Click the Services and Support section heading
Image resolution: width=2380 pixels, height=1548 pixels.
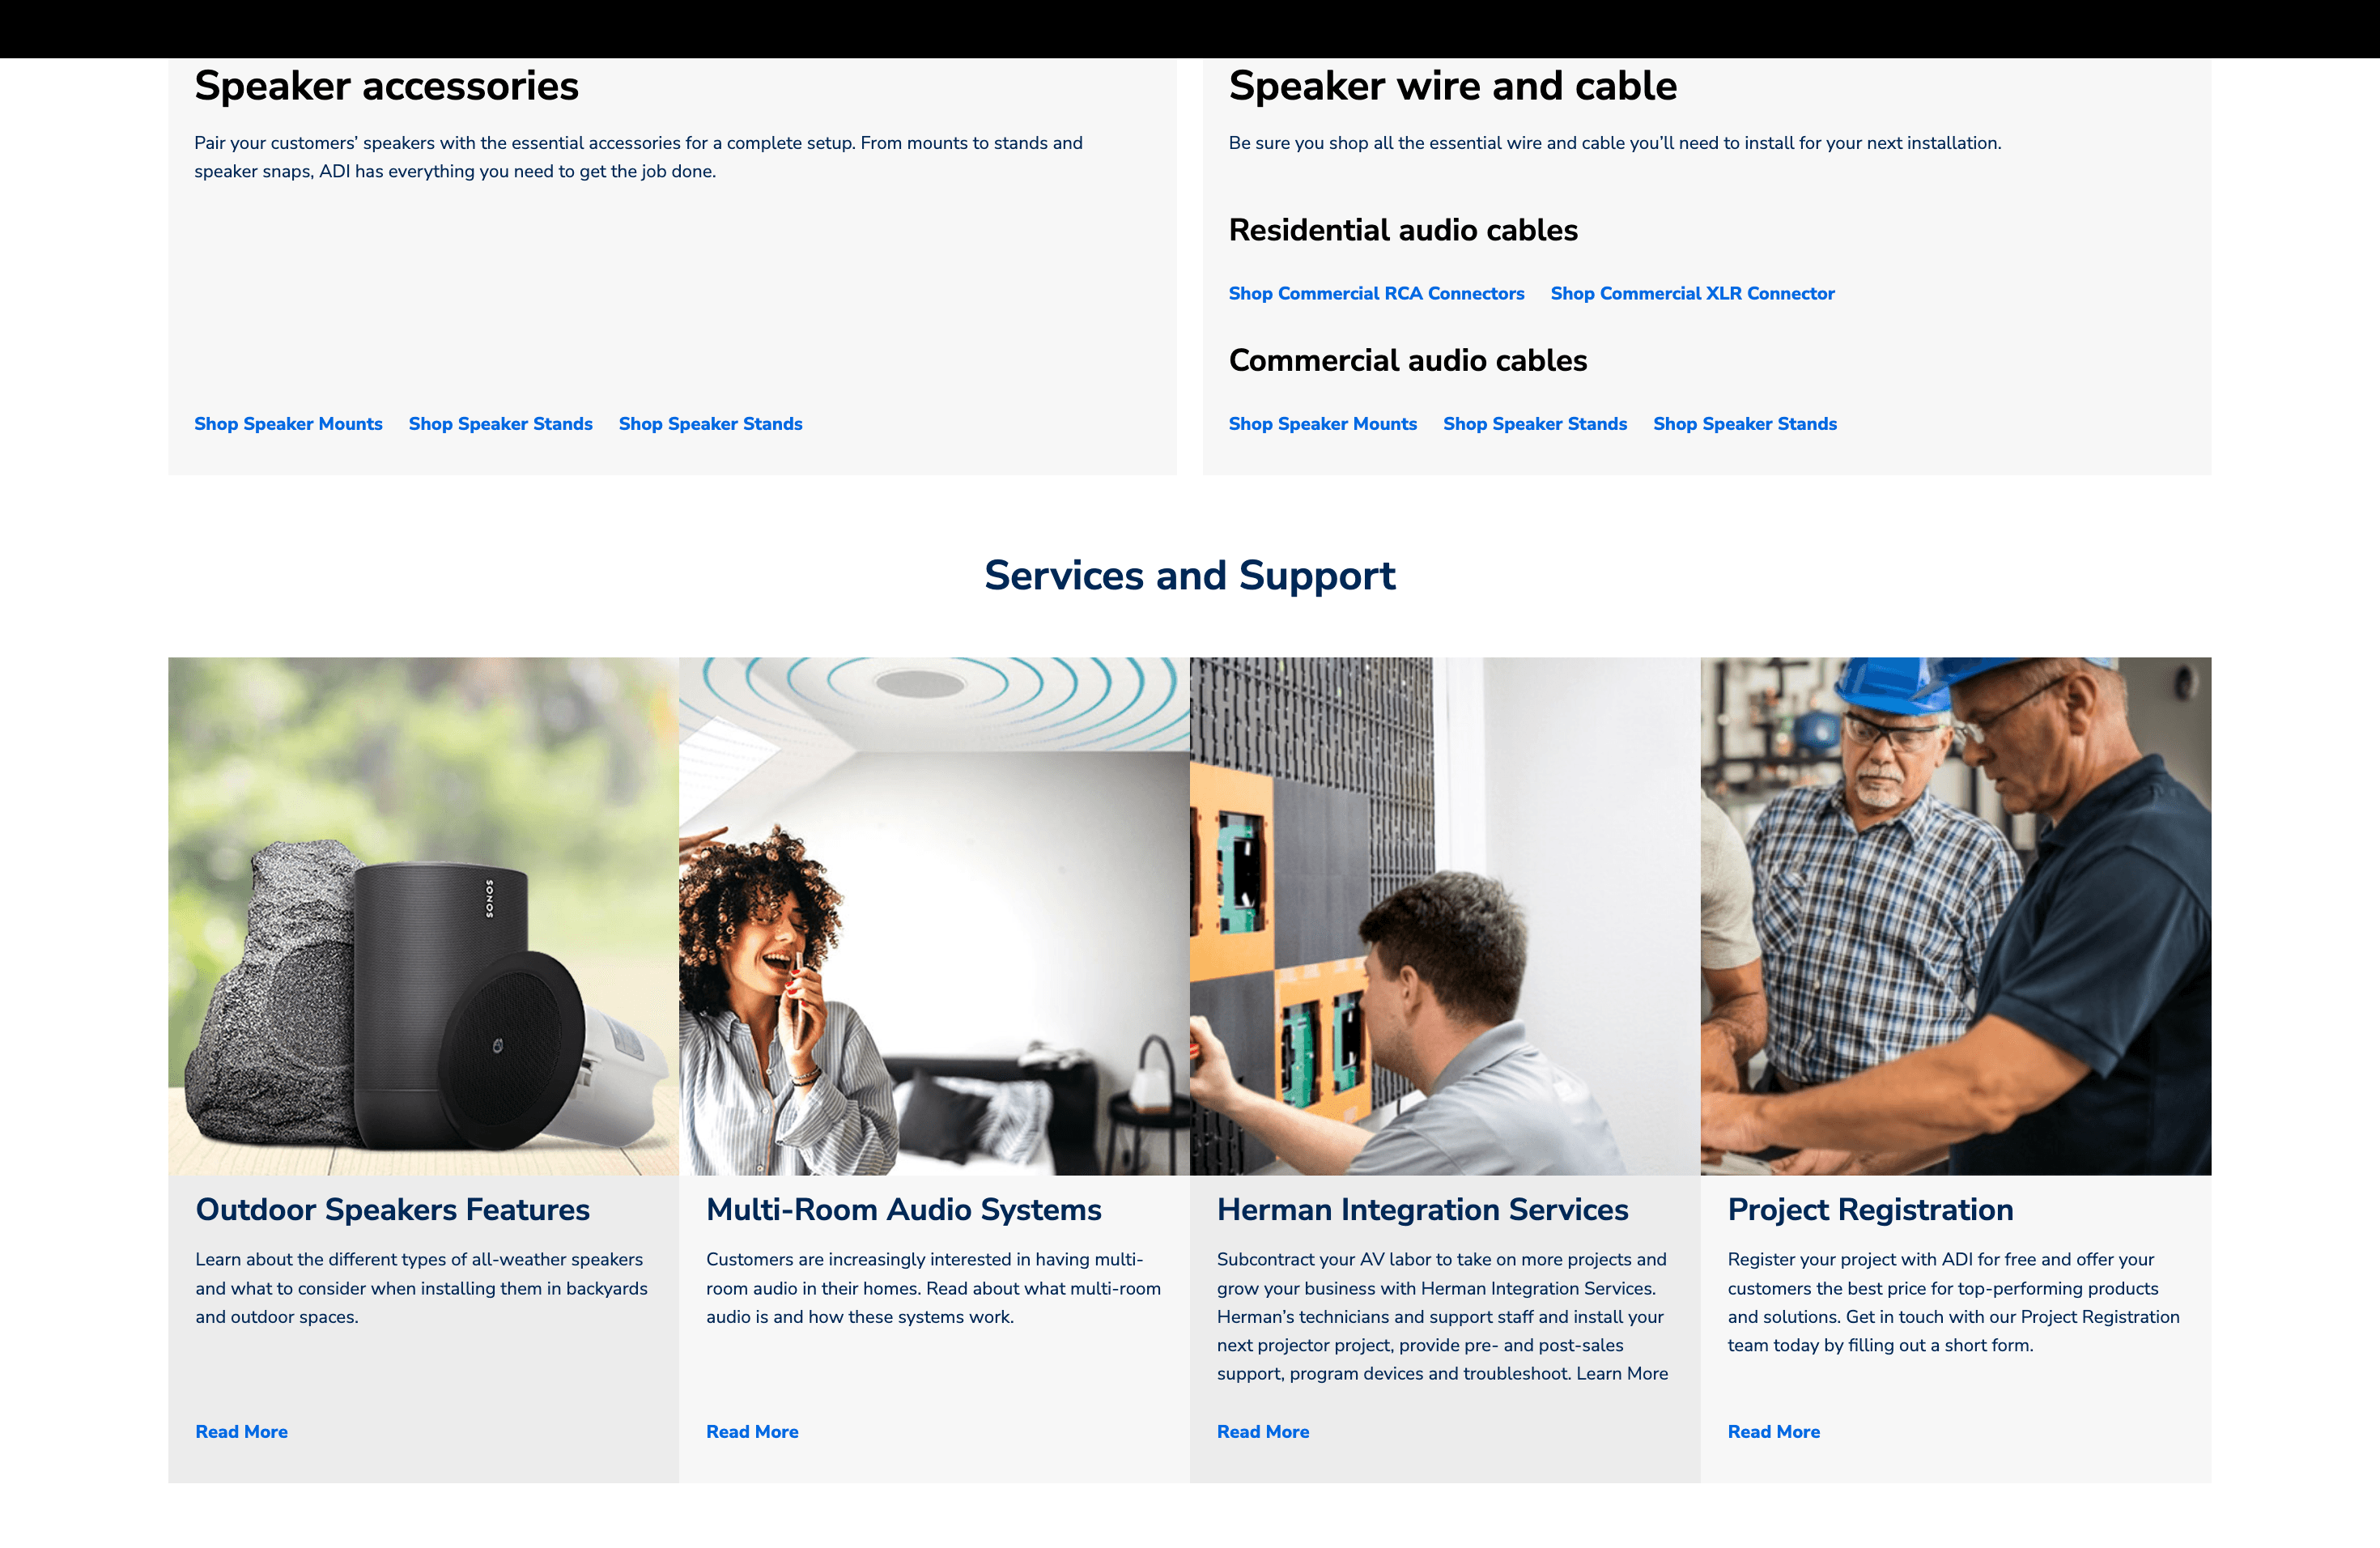[1190, 576]
